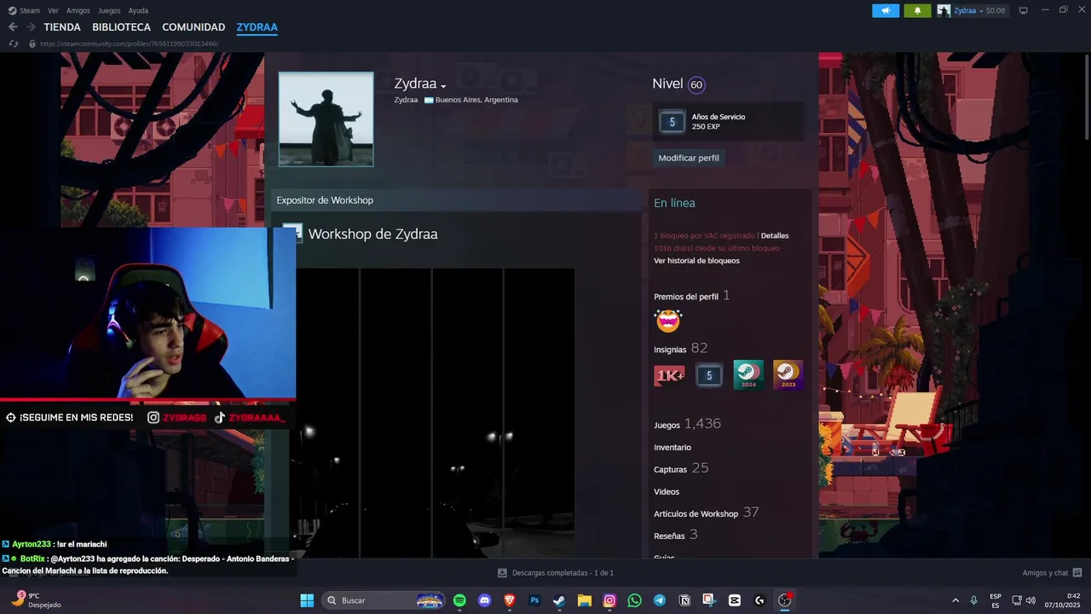Switch to the TIENDA tab
1091x614 pixels.
(62, 27)
